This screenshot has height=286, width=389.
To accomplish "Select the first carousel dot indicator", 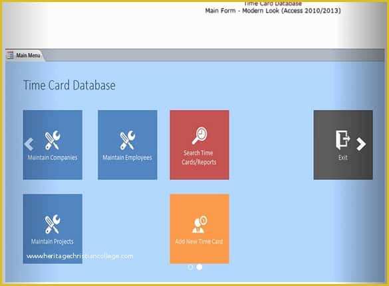I will 191,267.
